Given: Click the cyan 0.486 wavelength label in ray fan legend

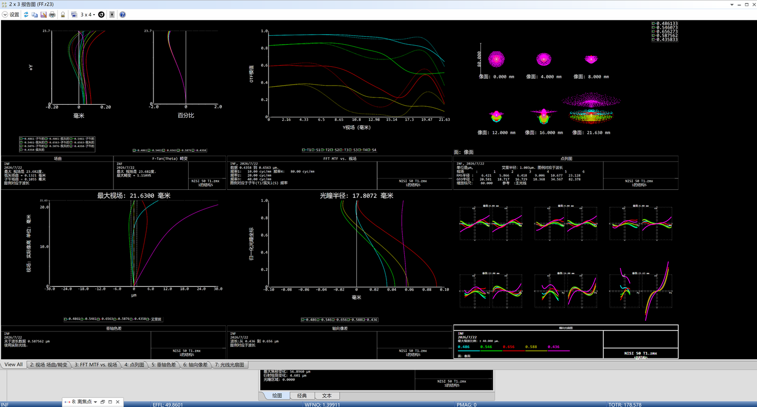Looking at the screenshot, I should pos(464,347).
